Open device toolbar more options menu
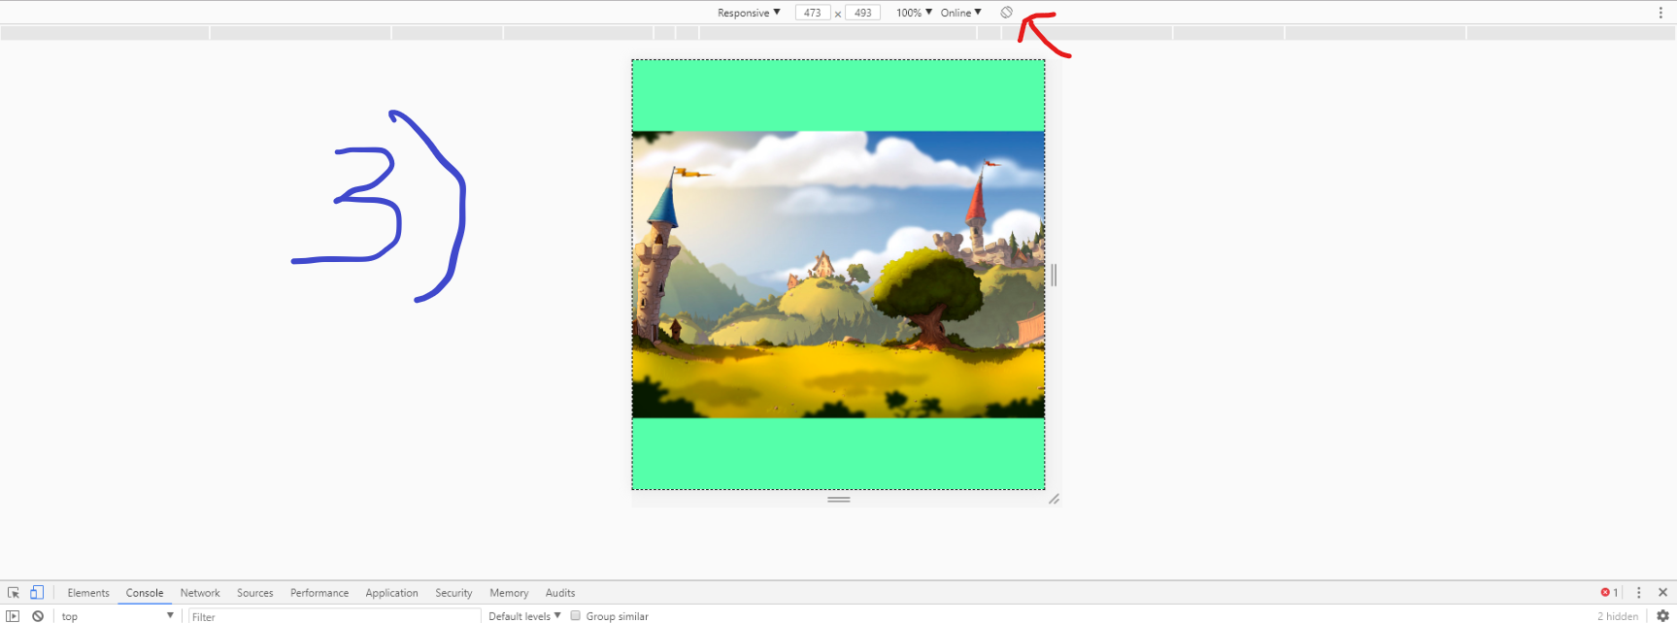This screenshot has width=1677, height=623. [x=1660, y=13]
